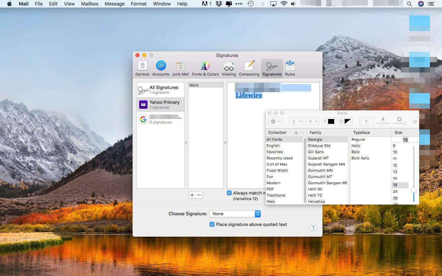This screenshot has width=442, height=276.
Task: Open the Fonts panel gear action menu
Action: (275, 121)
